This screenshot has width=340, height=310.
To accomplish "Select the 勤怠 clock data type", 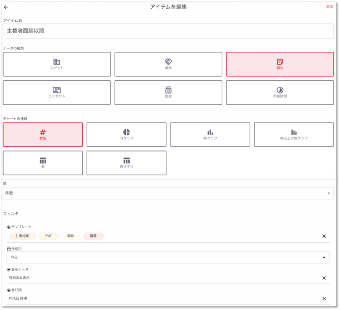I will point(168,92).
